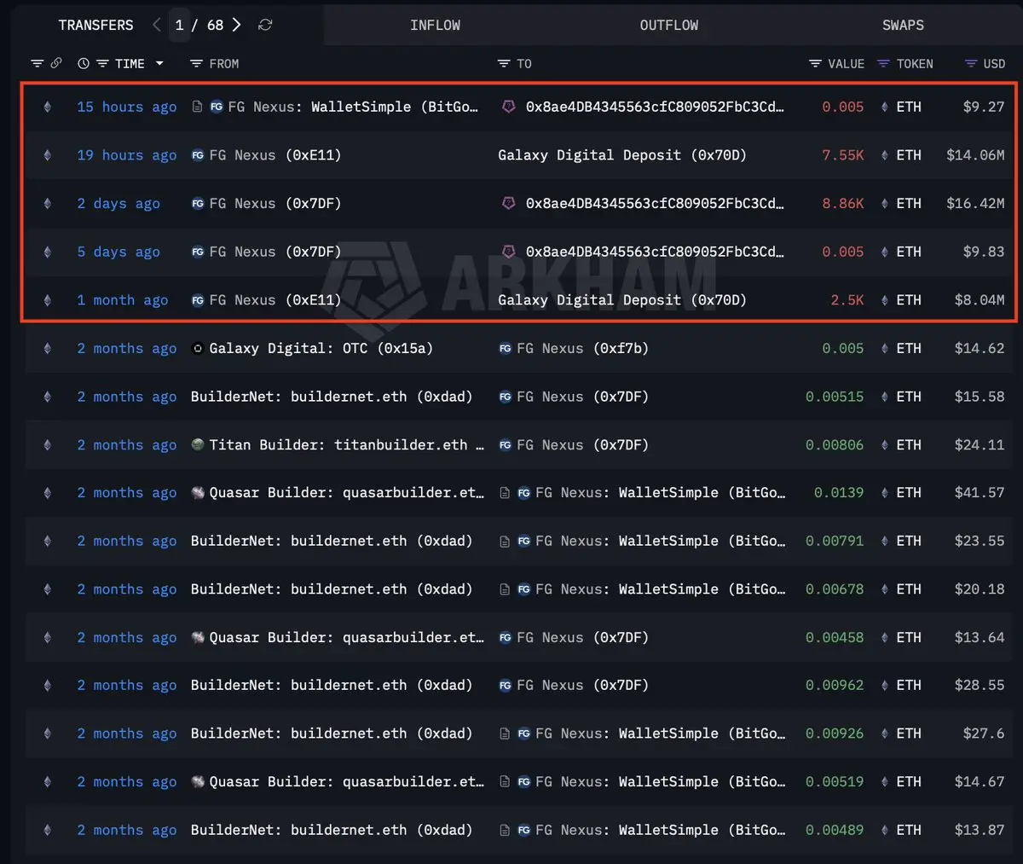Open Galaxy Digital: OTC (0x15a) entity
The width and height of the screenshot is (1023, 864).
321,348
